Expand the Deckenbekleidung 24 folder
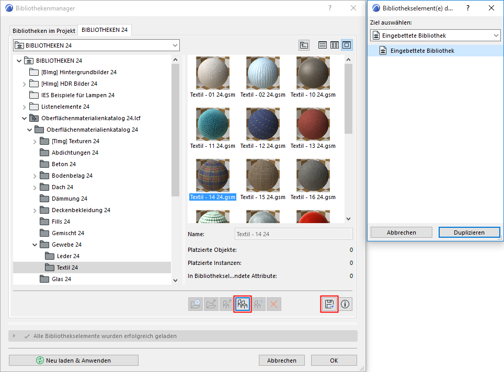Screen dimensions: 504x372 click(35, 211)
